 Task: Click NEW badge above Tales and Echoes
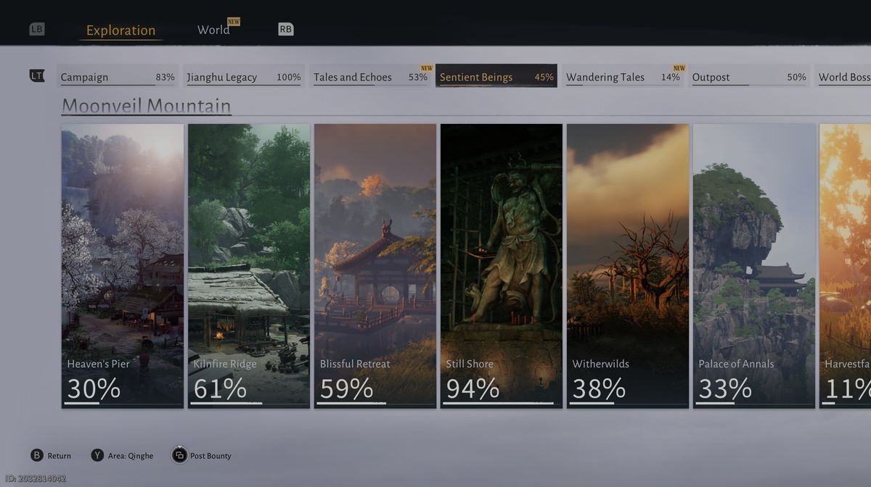pos(427,68)
